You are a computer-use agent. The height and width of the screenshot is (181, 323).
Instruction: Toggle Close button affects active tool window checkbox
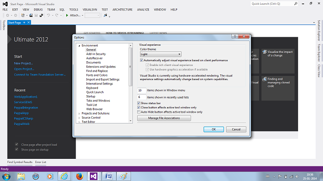tap(139, 107)
